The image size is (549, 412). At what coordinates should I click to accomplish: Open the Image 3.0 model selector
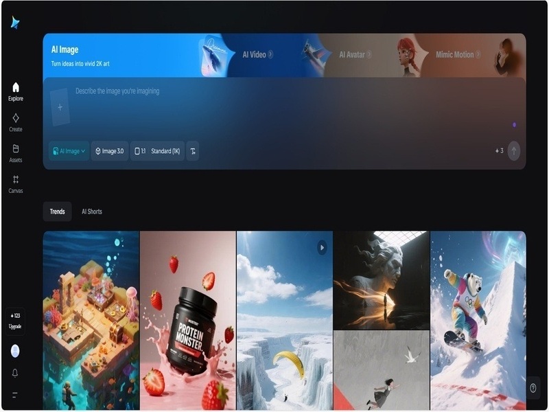click(x=109, y=151)
